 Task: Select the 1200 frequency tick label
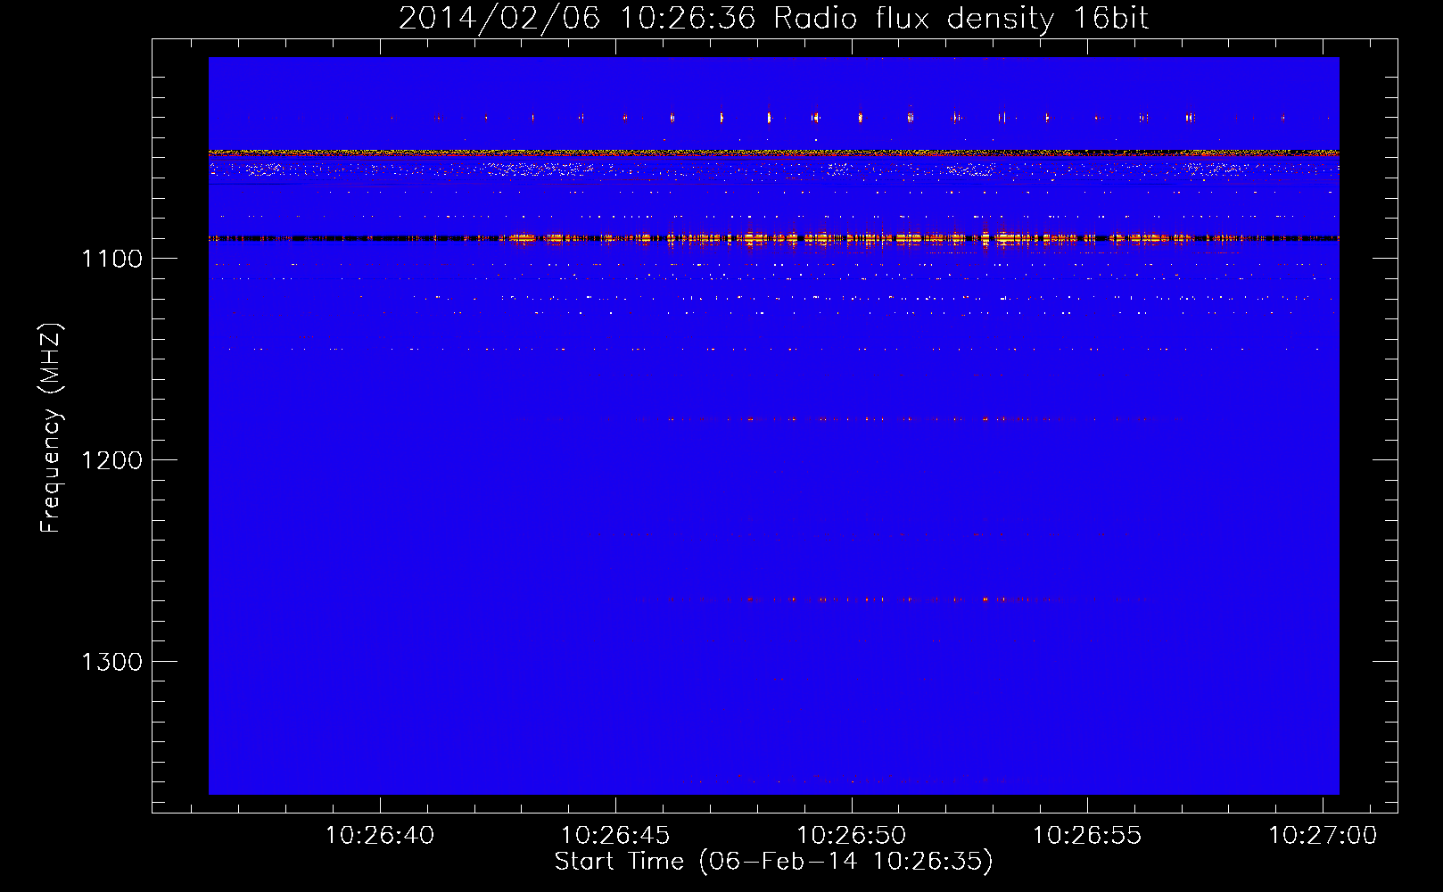[111, 460]
